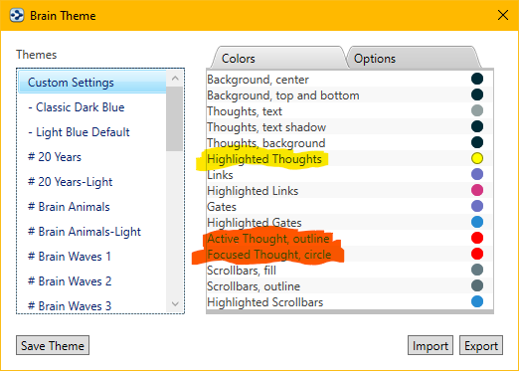Select the 'Thoughts, background' row label
The width and height of the screenshot is (519, 371).
(x=266, y=143)
